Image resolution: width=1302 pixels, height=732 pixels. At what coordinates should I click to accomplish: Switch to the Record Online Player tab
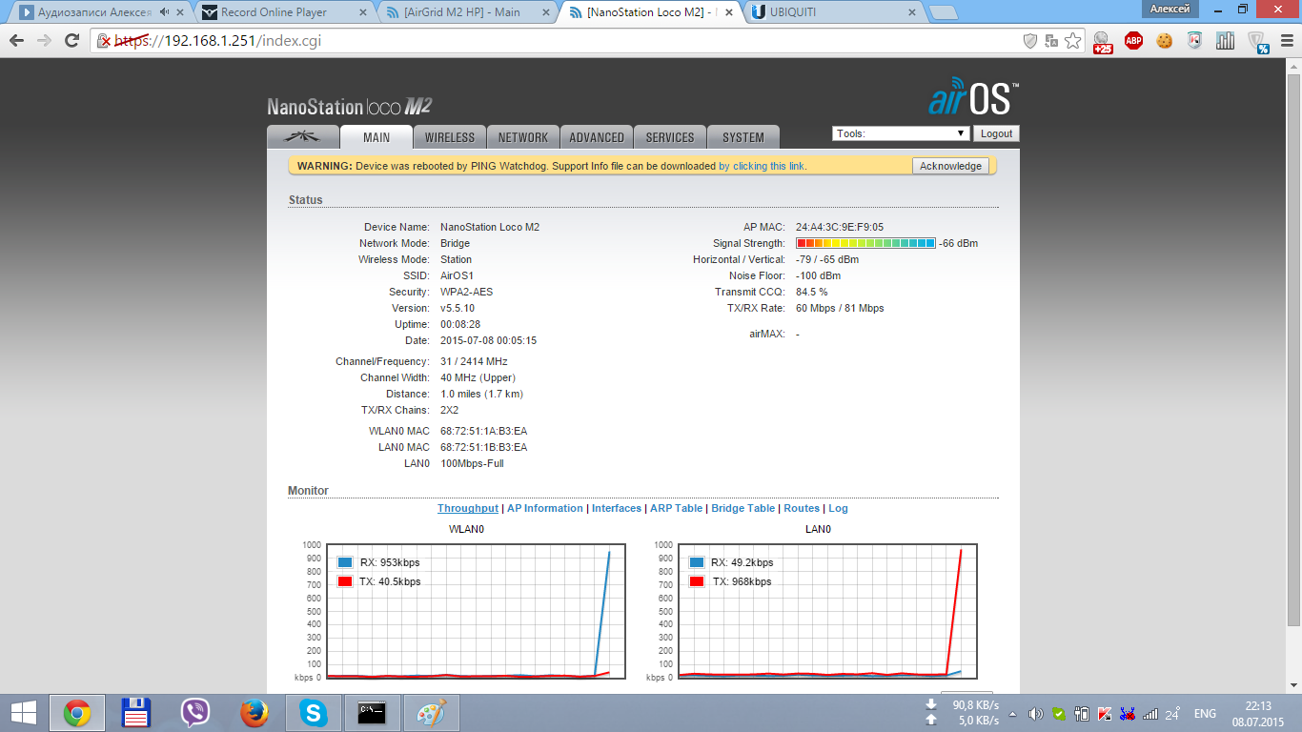284,12
